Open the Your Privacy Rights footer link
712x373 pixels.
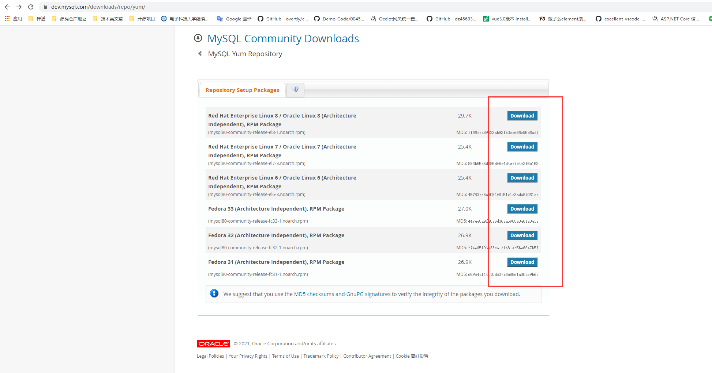[x=248, y=356]
